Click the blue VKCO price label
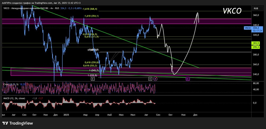Screen dimensions: 266x129 tap(247, 28)
